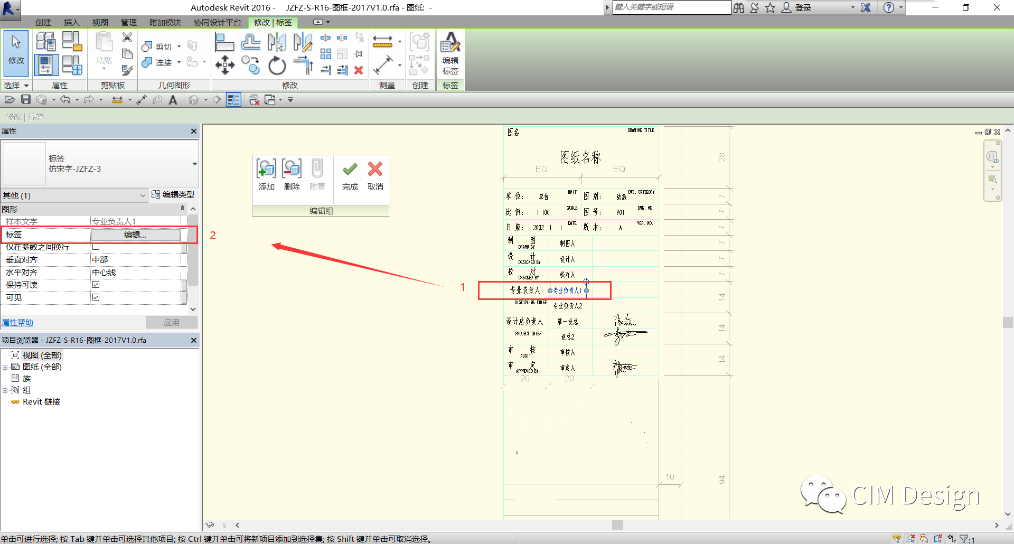This screenshot has height=544, width=1014.
Task: Toggle the Properties palette button in ribbon
Action: point(46,65)
